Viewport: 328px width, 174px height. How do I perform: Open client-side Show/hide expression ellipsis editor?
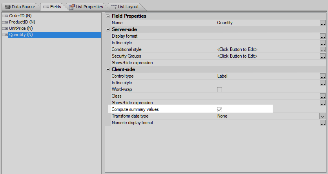pos(323,103)
